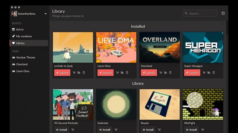Click cart icon beside Royals Install
238x133 pixels.
click(x=159, y=130)
